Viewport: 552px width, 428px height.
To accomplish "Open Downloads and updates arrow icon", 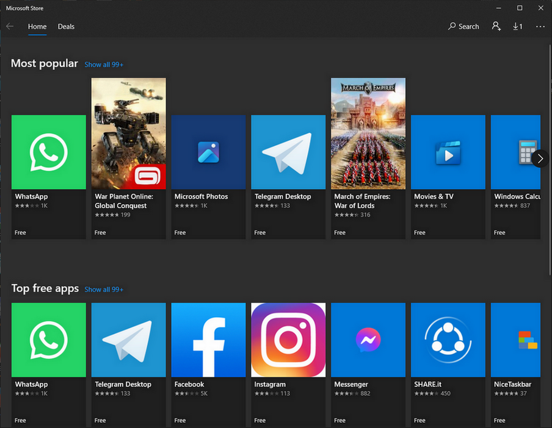I will pos(518,26).
